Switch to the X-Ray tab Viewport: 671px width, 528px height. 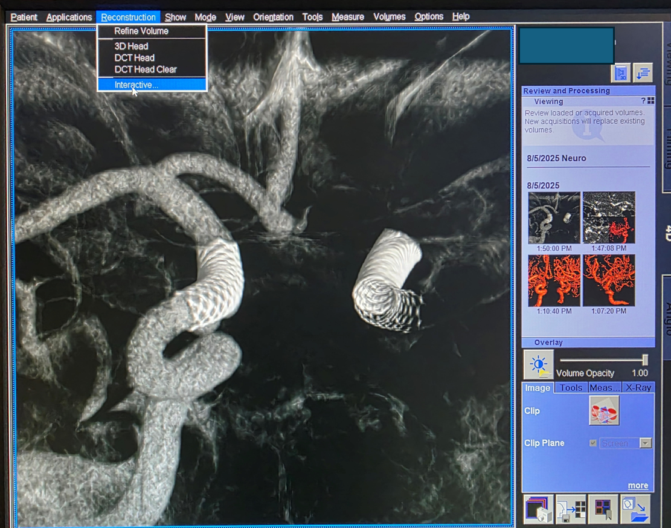(638, 388)
